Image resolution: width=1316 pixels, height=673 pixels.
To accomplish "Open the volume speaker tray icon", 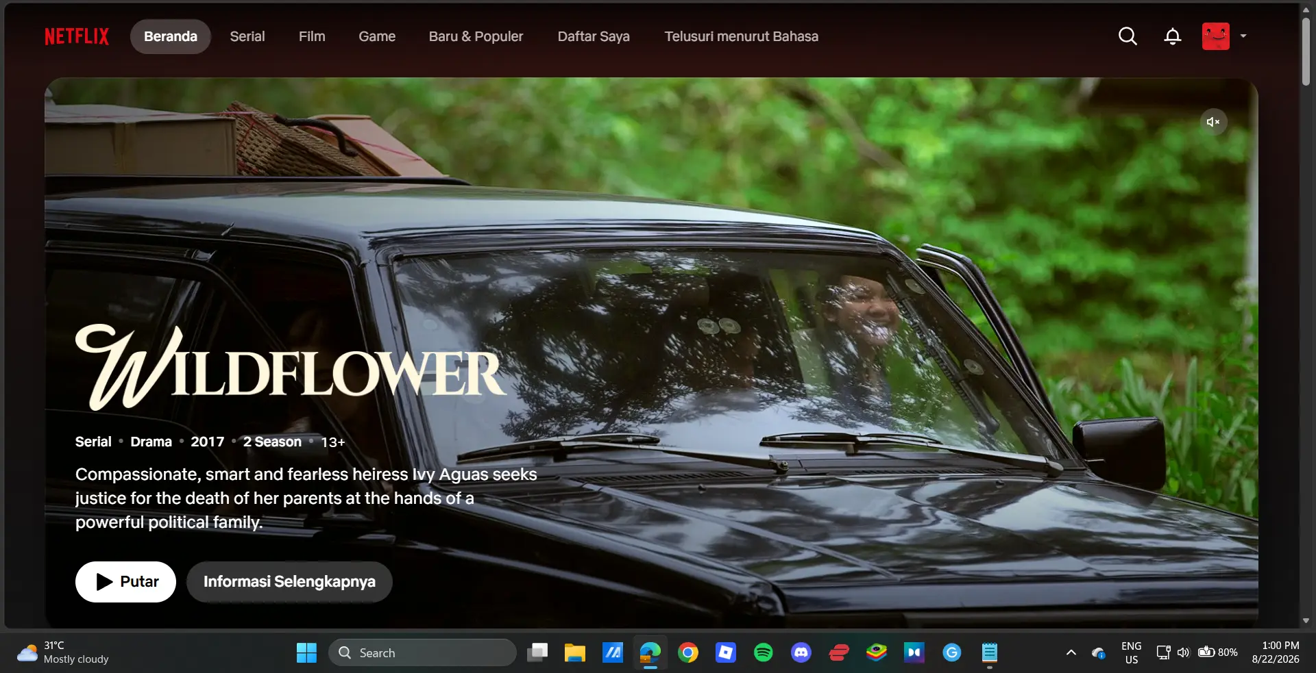I will tap(1183, 652).
